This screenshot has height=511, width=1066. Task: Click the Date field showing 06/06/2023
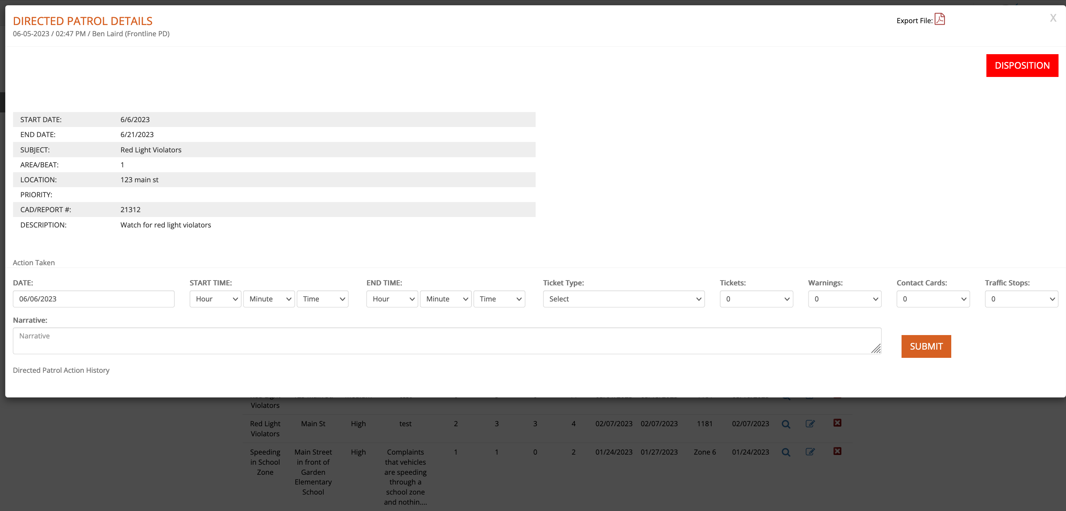[x=93, y=299]
